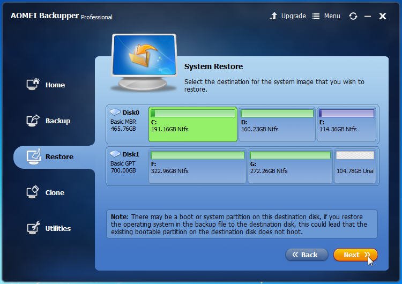
Task: Click the Menu list icon
Action: 316,16
